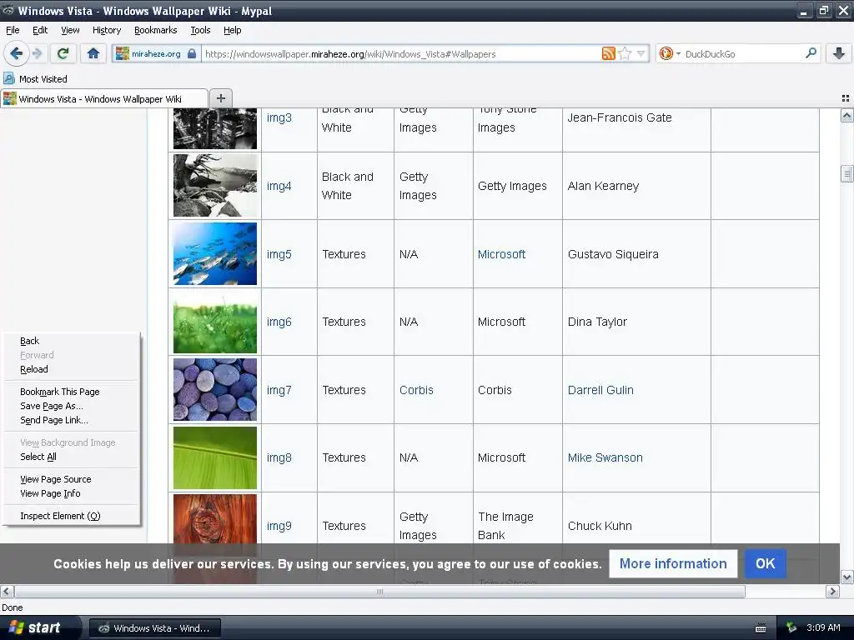Click the padlock secure connection icon
Screen dimensions: 854x640
point(192,53)
